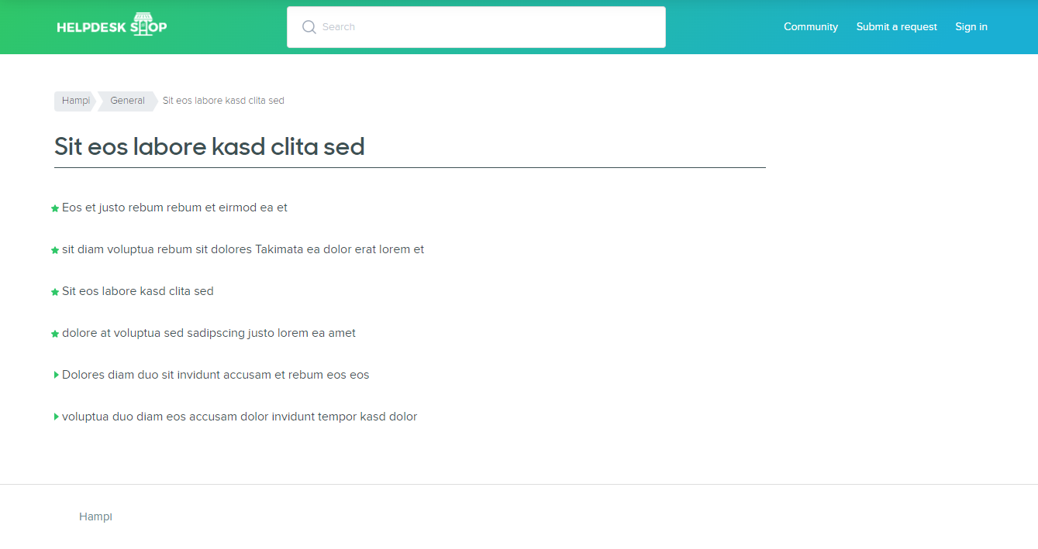Click star icon beside "Eos et justo rebum"
The image size is (1038, 549).
point(55,208)
